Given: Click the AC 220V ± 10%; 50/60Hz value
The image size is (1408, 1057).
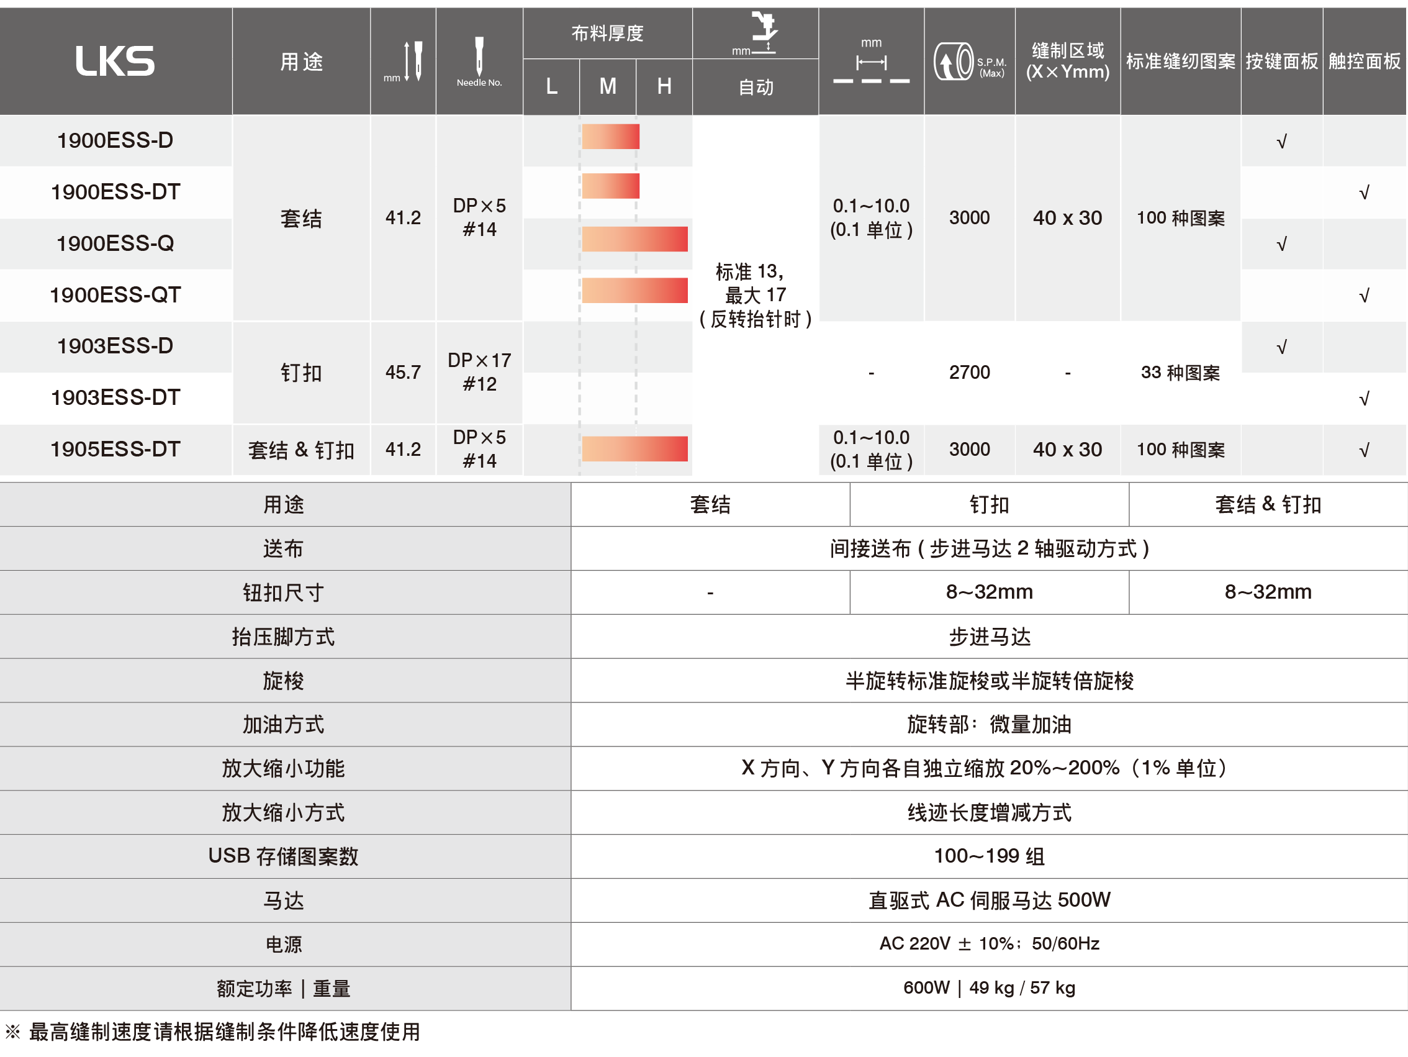Looking at the screenshot, I should tap(990, 943).
